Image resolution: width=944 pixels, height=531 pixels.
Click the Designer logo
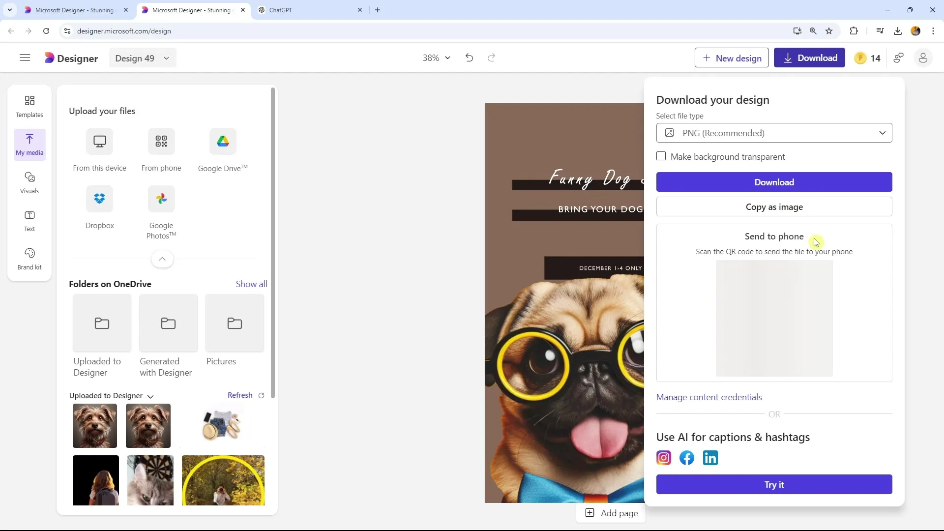tap(71, 58)
